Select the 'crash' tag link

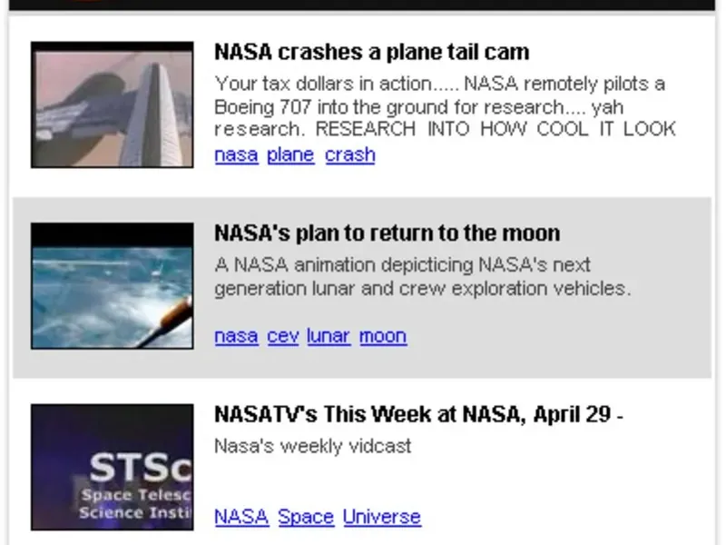coord(349,155)
